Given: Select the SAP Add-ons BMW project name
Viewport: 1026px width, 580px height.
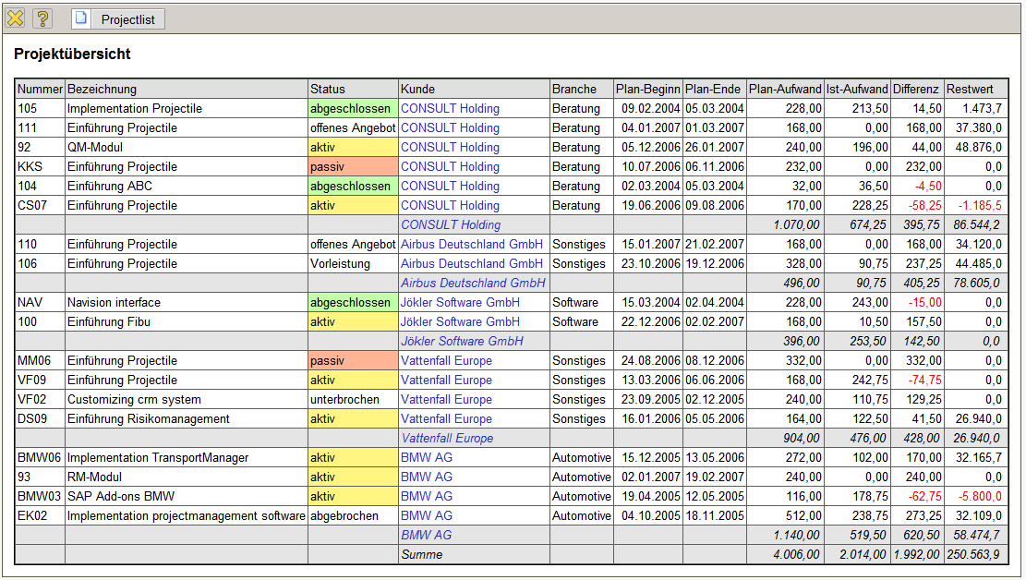Looking at the screenshot, I should 120,497.
